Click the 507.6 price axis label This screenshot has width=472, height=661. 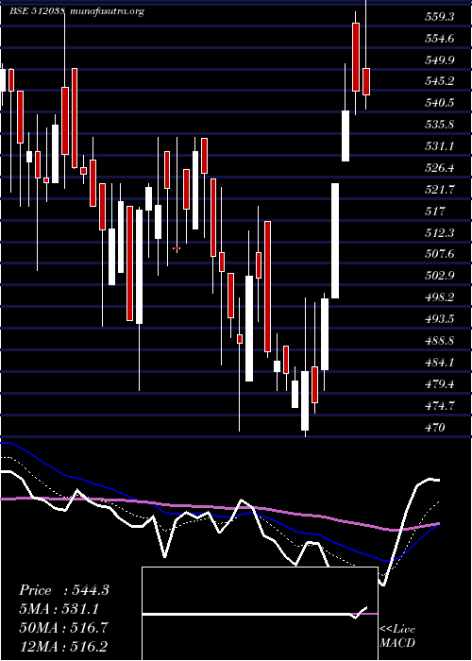pyautogui.click(x=439, y=254)
